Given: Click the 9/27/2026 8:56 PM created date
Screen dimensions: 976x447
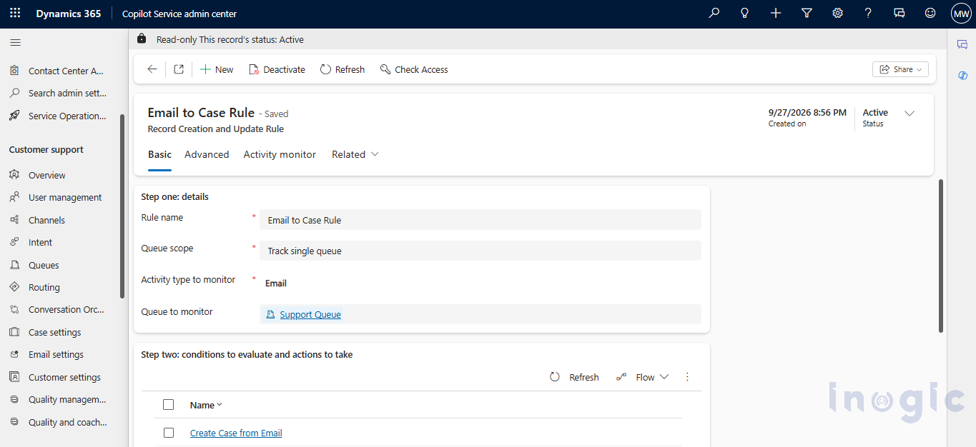Looking at the screenshot, I should pos(807,112).
